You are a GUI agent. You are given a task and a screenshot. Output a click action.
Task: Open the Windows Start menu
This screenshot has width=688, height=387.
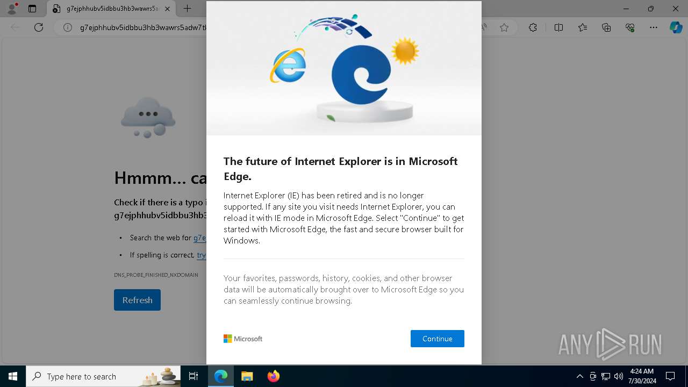13,376
